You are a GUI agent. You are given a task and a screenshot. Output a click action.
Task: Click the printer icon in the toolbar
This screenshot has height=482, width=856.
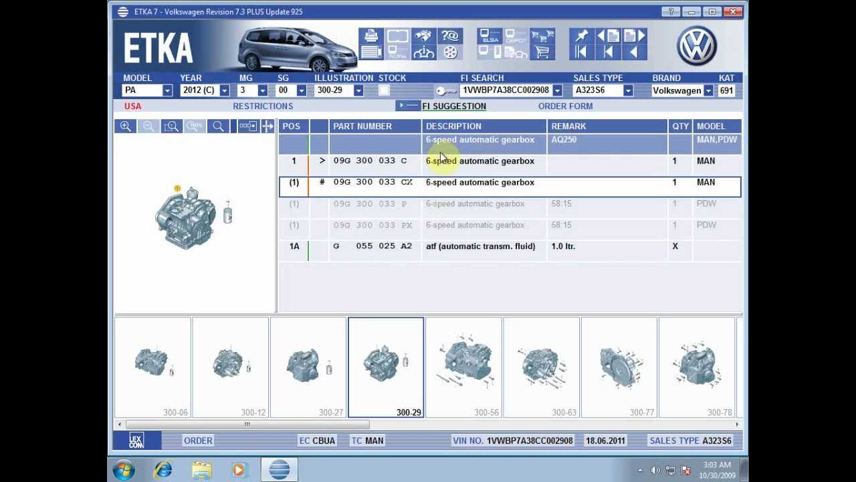(371, 36)
